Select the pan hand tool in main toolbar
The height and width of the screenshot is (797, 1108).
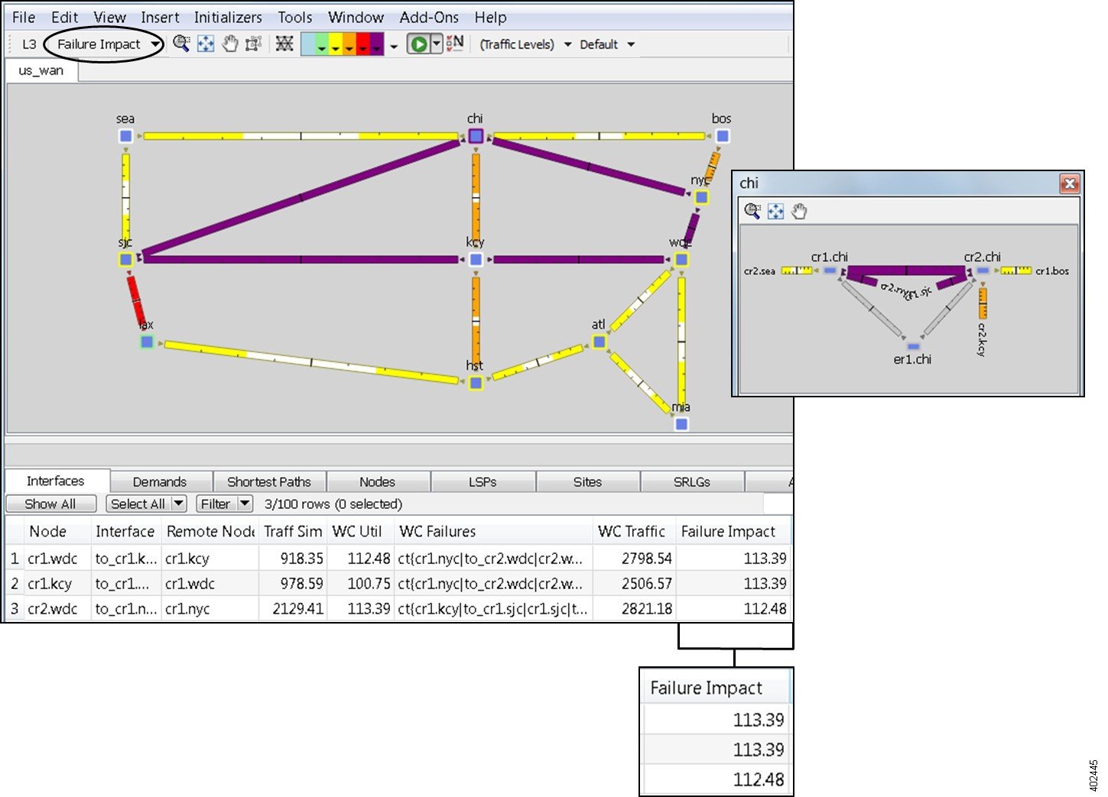tap(230, 44)
